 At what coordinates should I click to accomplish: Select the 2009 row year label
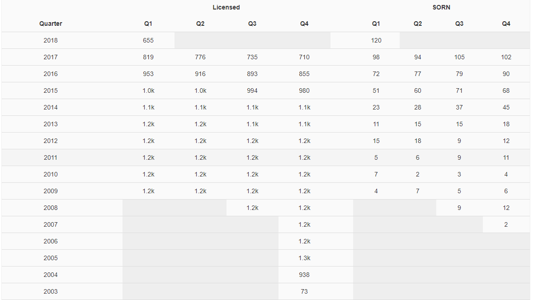[51, 191]
